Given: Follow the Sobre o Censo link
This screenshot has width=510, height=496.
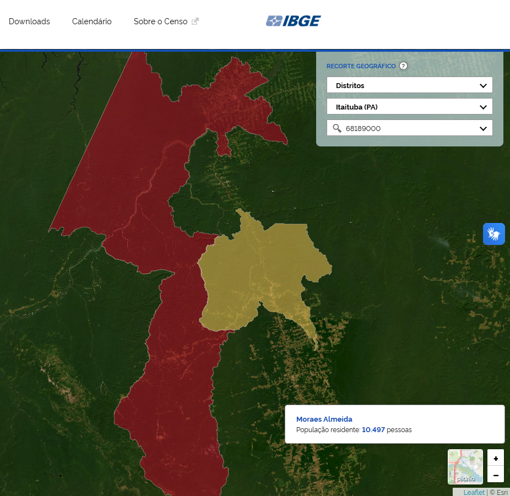Looking at the screenshot, I should tap(160, 21).
